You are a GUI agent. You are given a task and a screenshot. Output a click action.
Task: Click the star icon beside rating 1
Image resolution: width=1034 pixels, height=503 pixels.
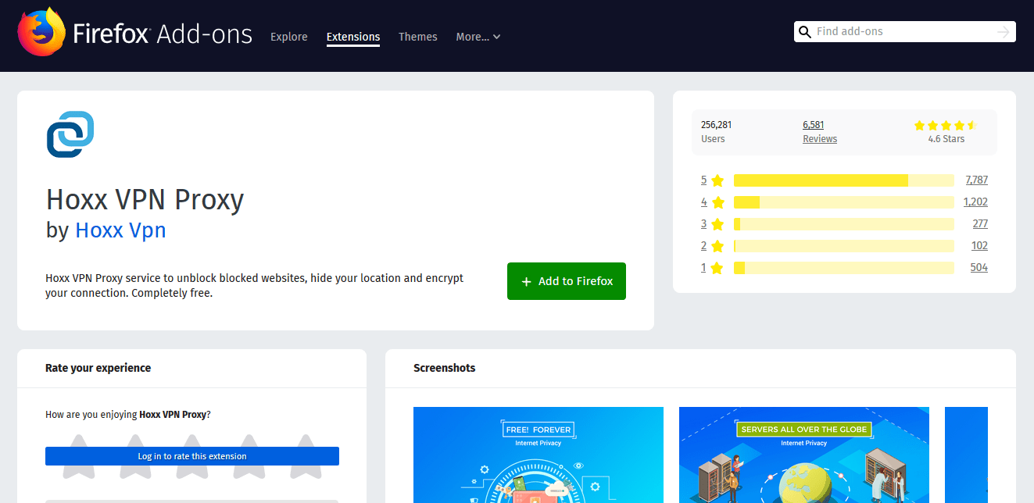point(717,268)
